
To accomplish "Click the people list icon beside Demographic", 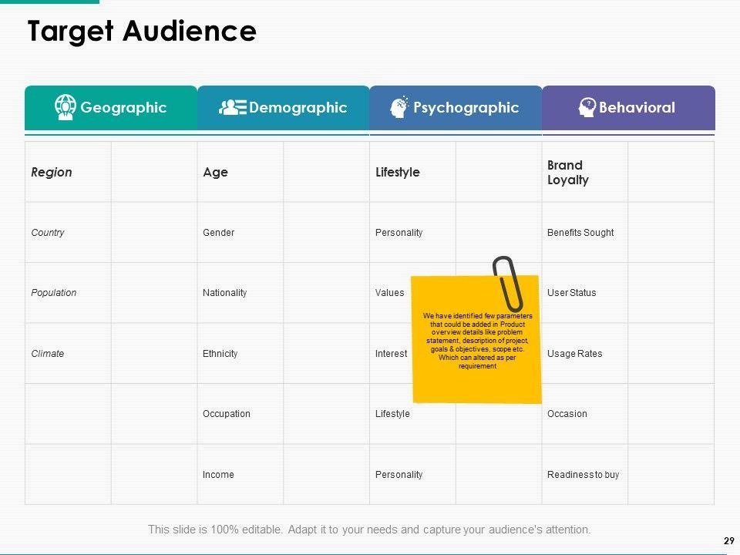I will (x=232, y=107).
